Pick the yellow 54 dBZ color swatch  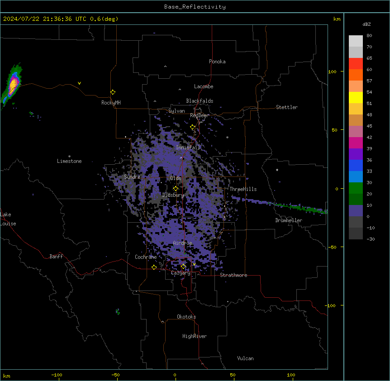pos(356,97)
